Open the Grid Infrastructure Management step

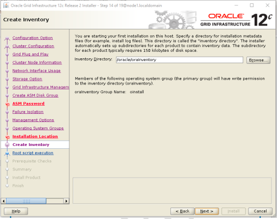point(40,87)
